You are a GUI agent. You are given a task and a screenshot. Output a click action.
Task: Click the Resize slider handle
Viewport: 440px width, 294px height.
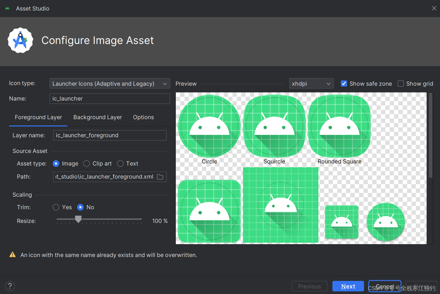click(x=78, y=219)
